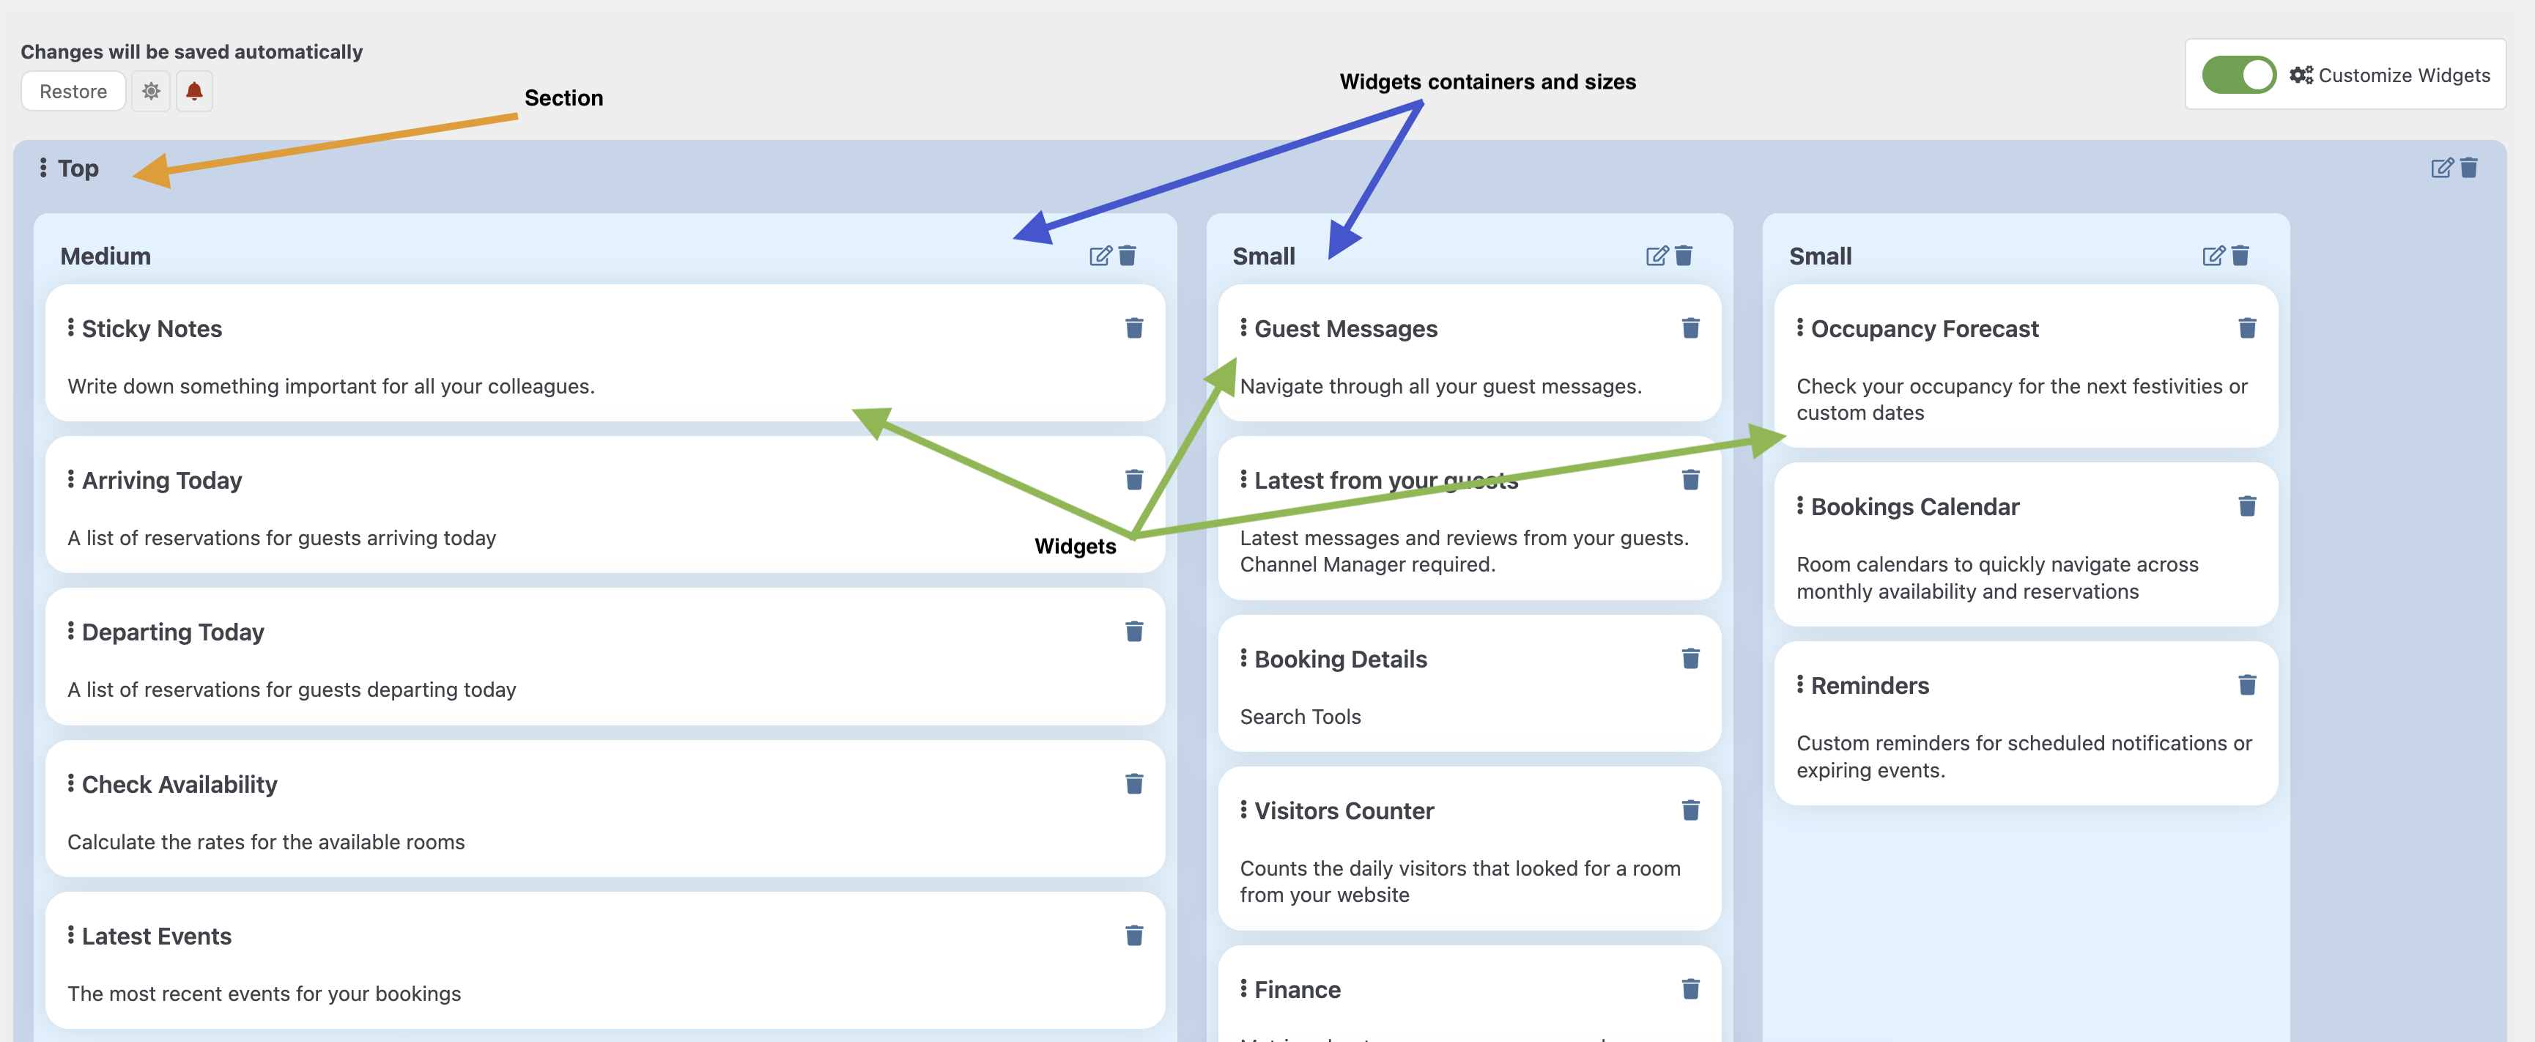Remove the Check Availability widget
2535x1042 pixels.
tap(1133, 783)
